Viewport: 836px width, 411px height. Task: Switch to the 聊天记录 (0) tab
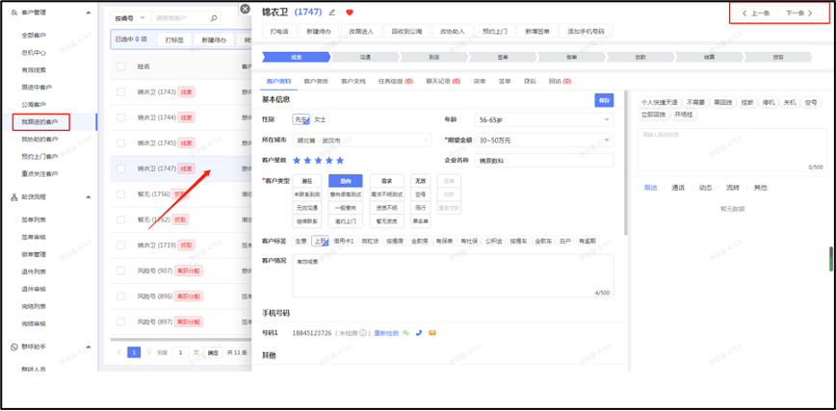click(x=444, y=82)
